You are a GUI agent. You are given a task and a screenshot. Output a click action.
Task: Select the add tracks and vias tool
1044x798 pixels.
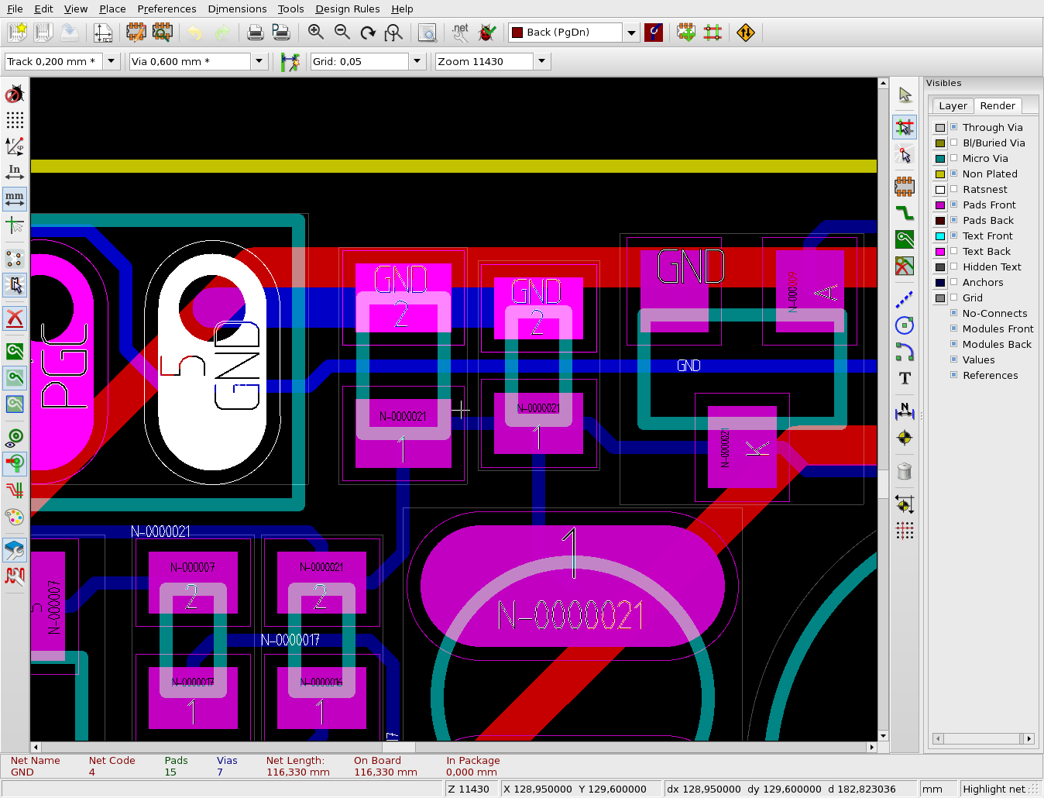904,213
